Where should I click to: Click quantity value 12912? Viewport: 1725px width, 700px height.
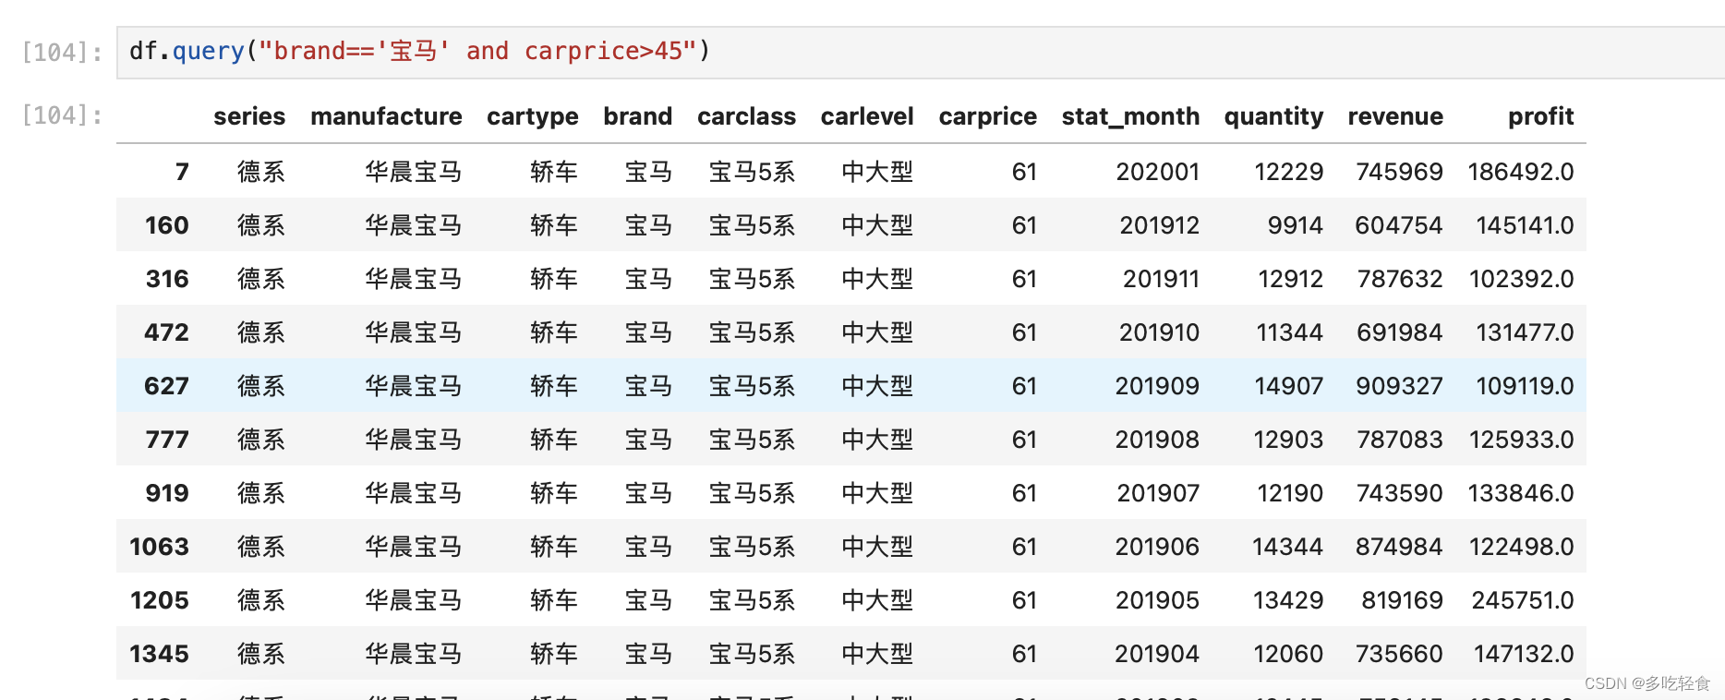click(x=1290, y=279)
